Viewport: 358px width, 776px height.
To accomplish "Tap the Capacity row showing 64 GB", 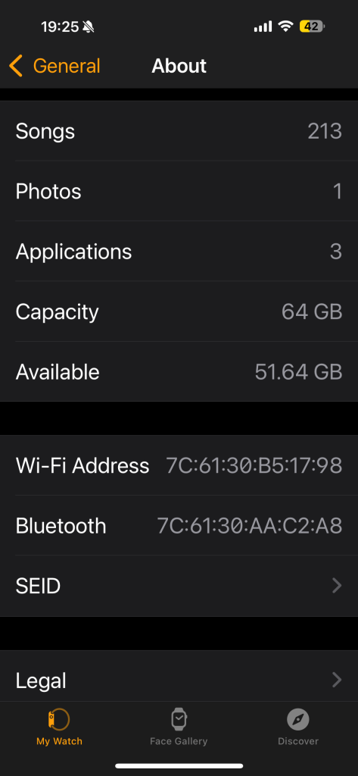I will [x=179, y=311].
